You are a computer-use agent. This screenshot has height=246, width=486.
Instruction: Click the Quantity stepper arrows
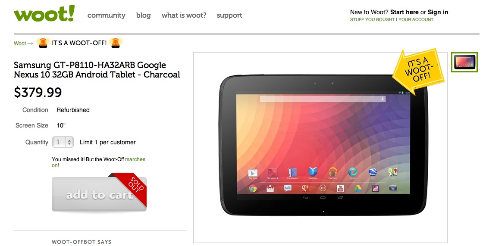pyautogui.click(x=69, y=142)
